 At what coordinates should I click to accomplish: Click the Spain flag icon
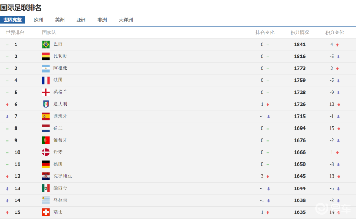46,116
